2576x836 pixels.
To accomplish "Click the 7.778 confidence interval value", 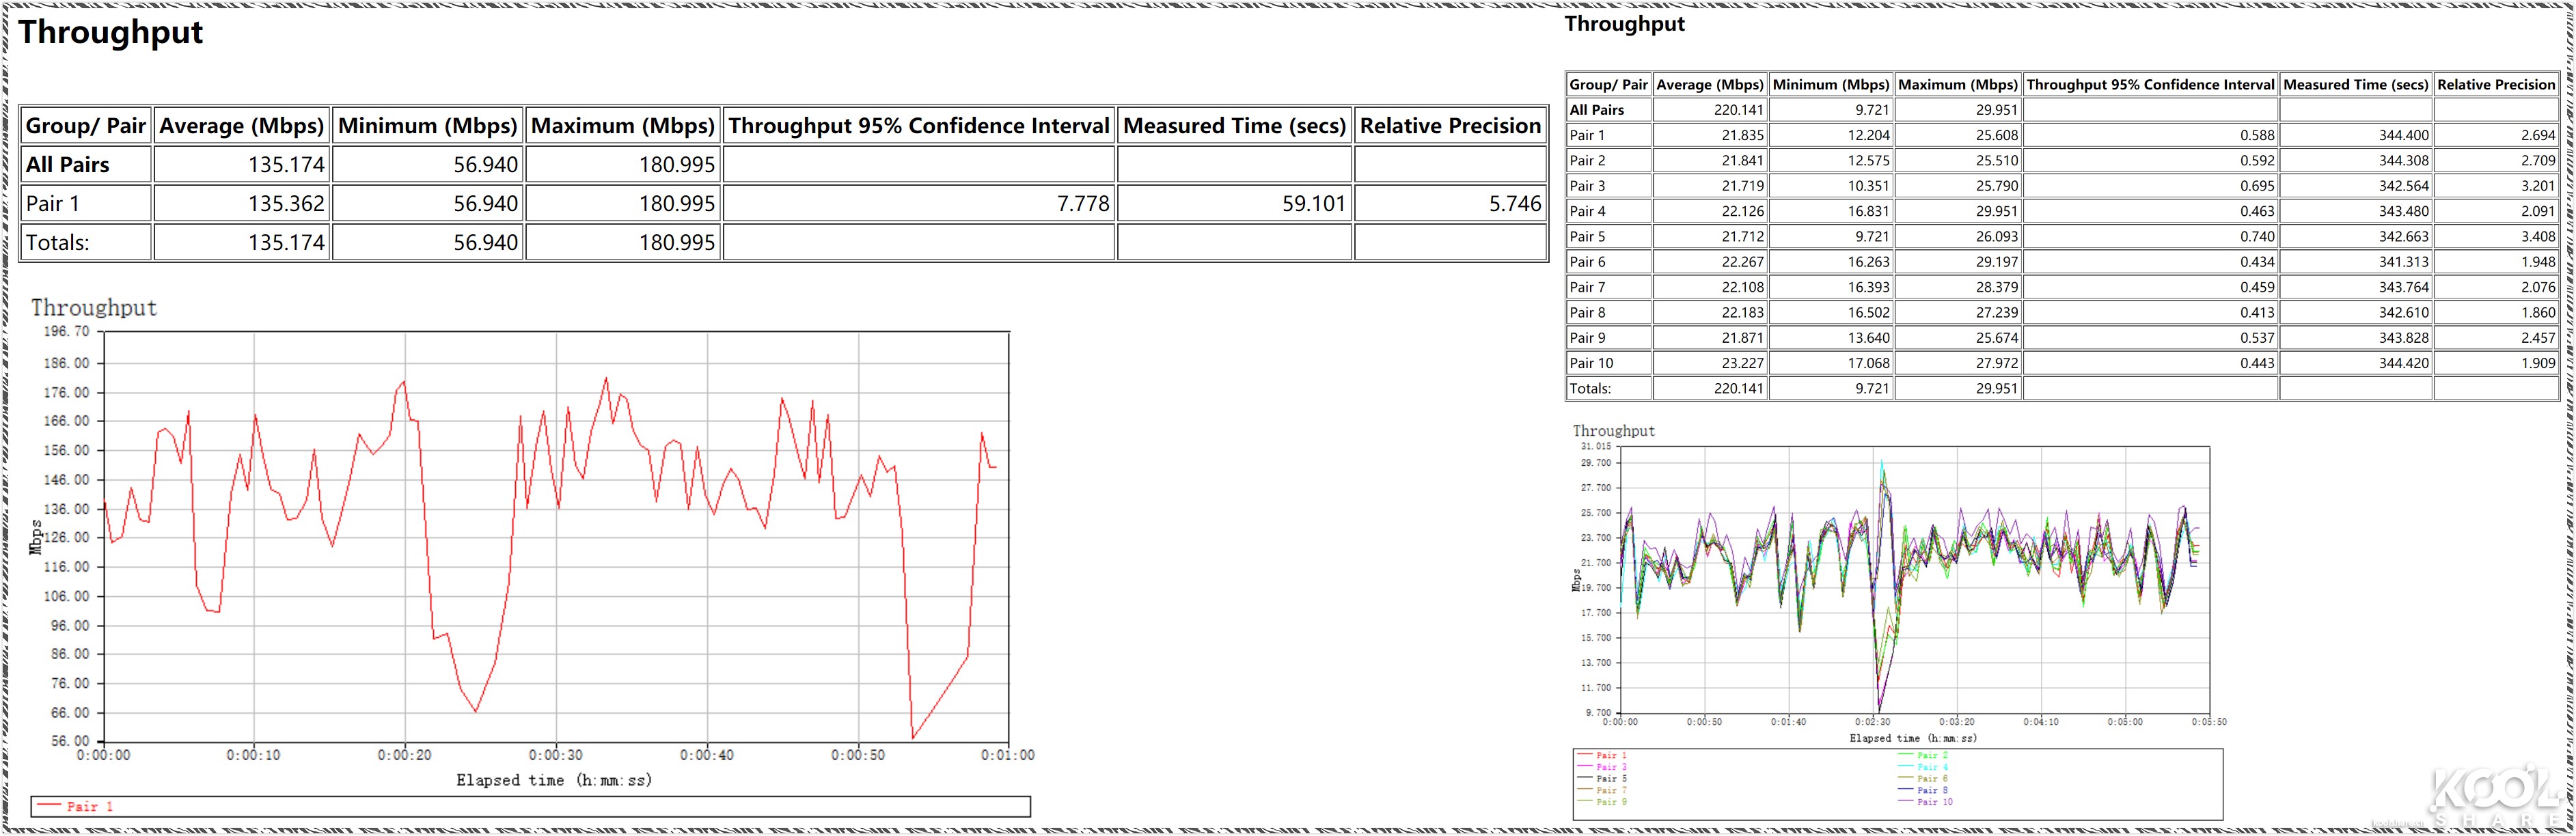I will coord(1082,204).
